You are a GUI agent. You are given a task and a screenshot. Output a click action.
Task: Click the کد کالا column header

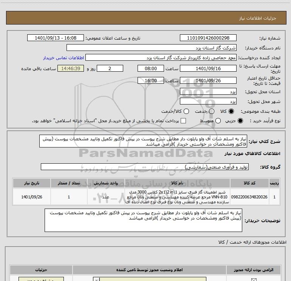249,183
